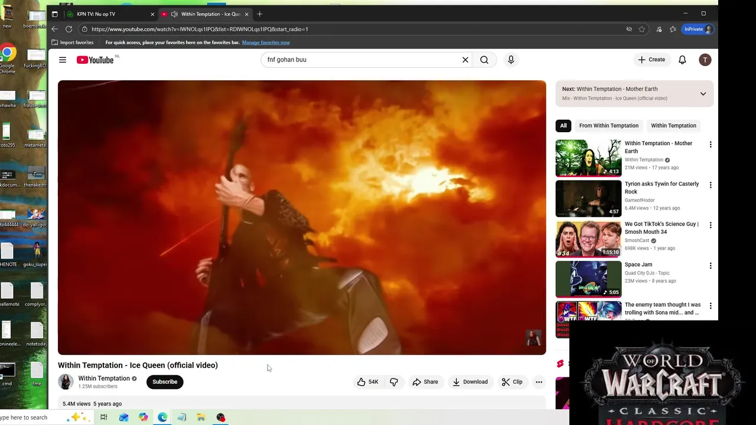Download the video

(470, 382)
